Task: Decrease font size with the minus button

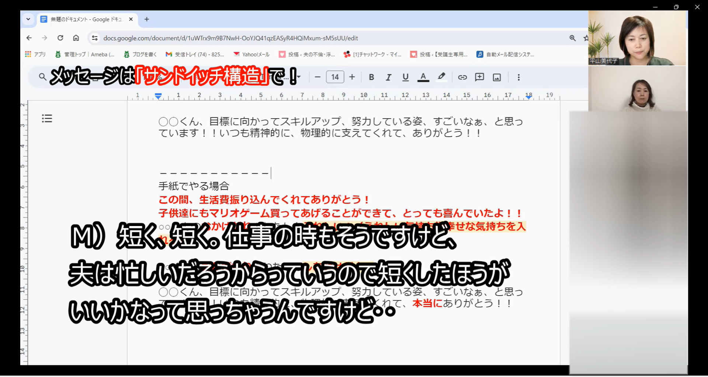Action: tap(317, 77)
